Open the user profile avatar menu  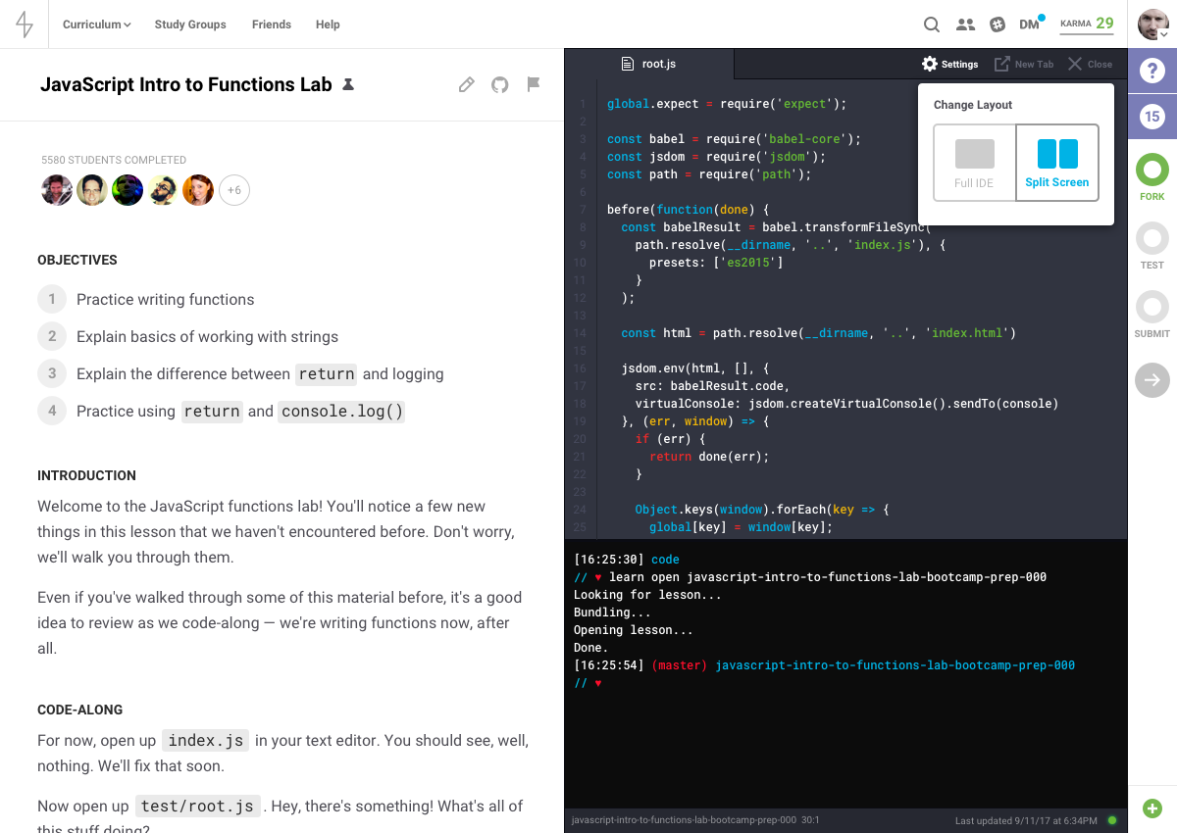tap(1153, 24)
